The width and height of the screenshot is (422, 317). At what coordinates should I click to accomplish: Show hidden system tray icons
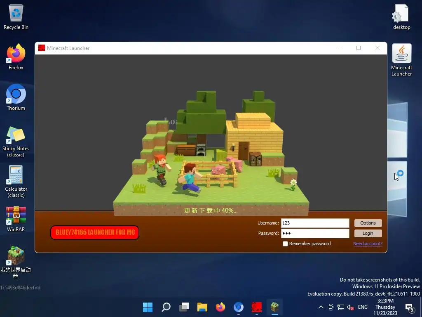[x=321, y=307]
